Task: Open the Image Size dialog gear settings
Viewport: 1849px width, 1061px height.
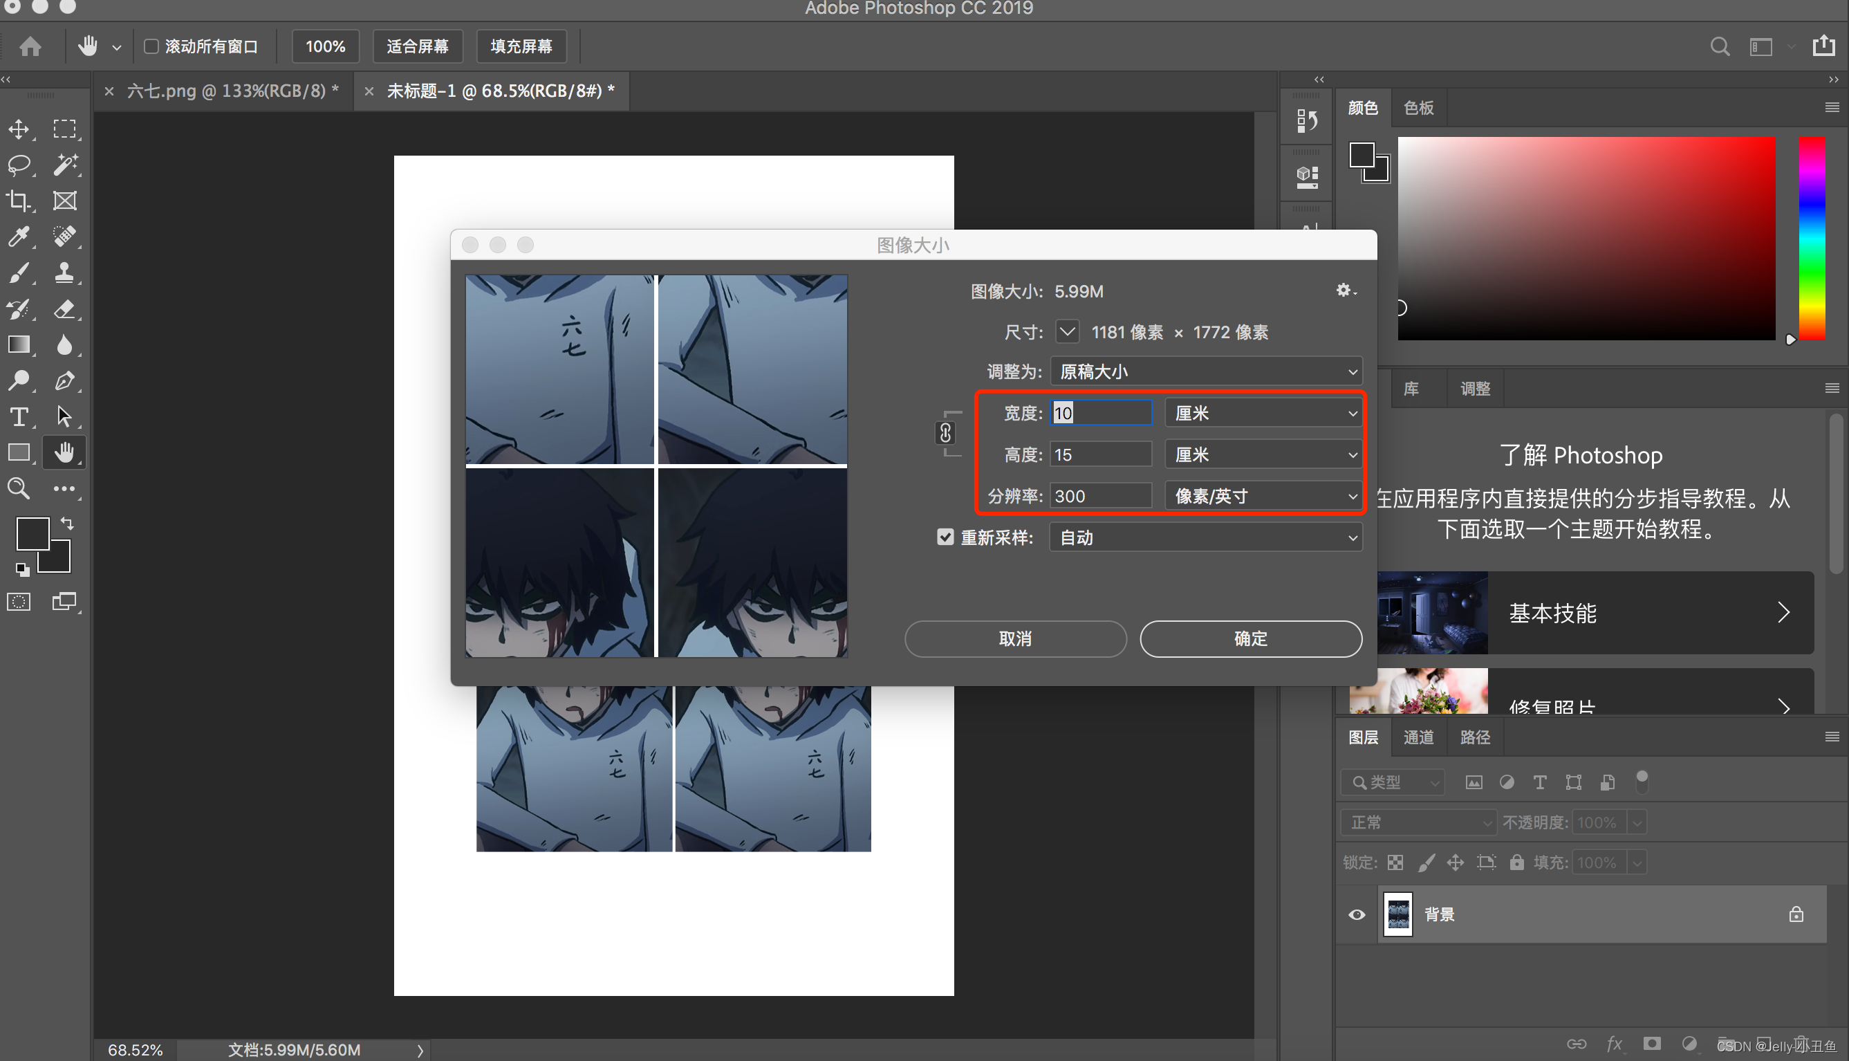Action: 1344,290
